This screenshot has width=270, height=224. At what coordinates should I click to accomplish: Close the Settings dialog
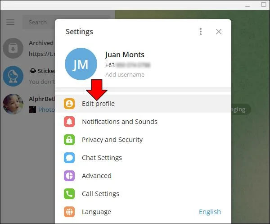pyautogui.click(x=219, y=32)
